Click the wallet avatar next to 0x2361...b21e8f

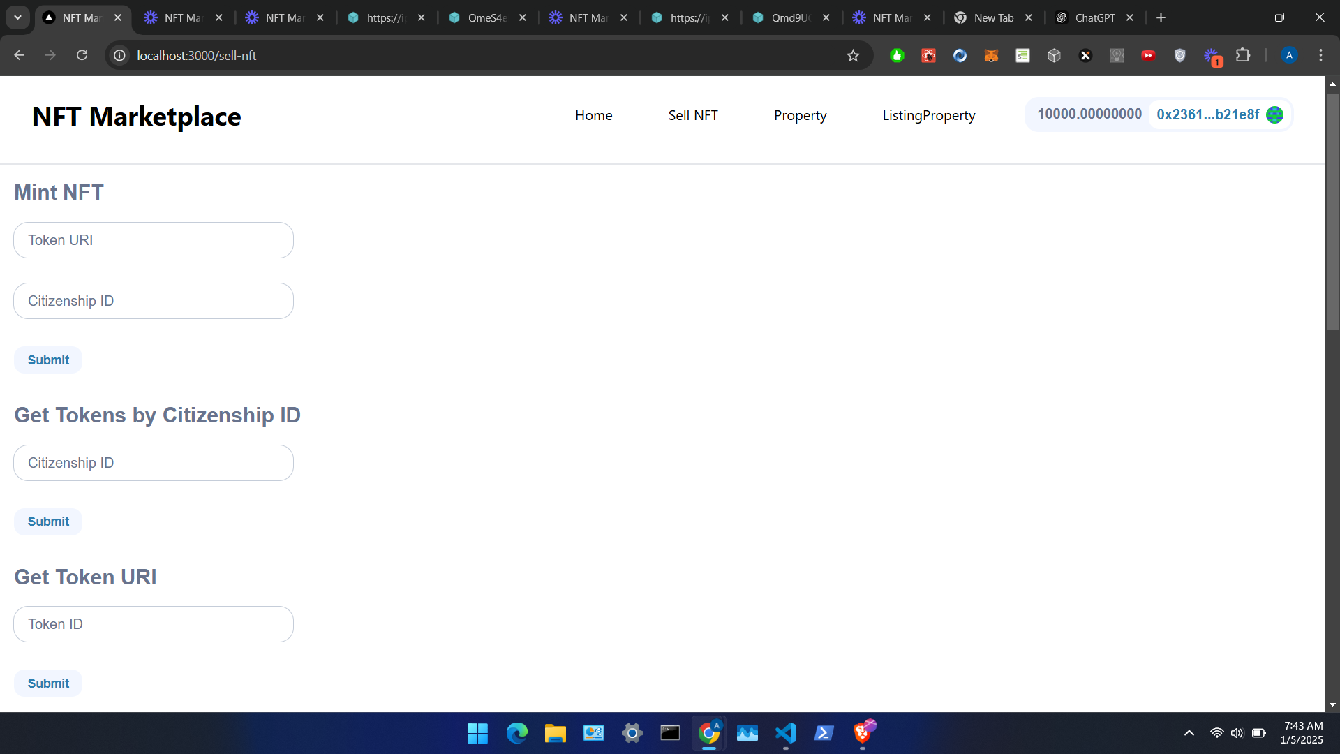1274,114
